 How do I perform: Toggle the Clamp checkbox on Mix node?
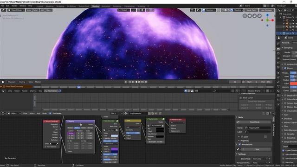[x=127, y=130]
